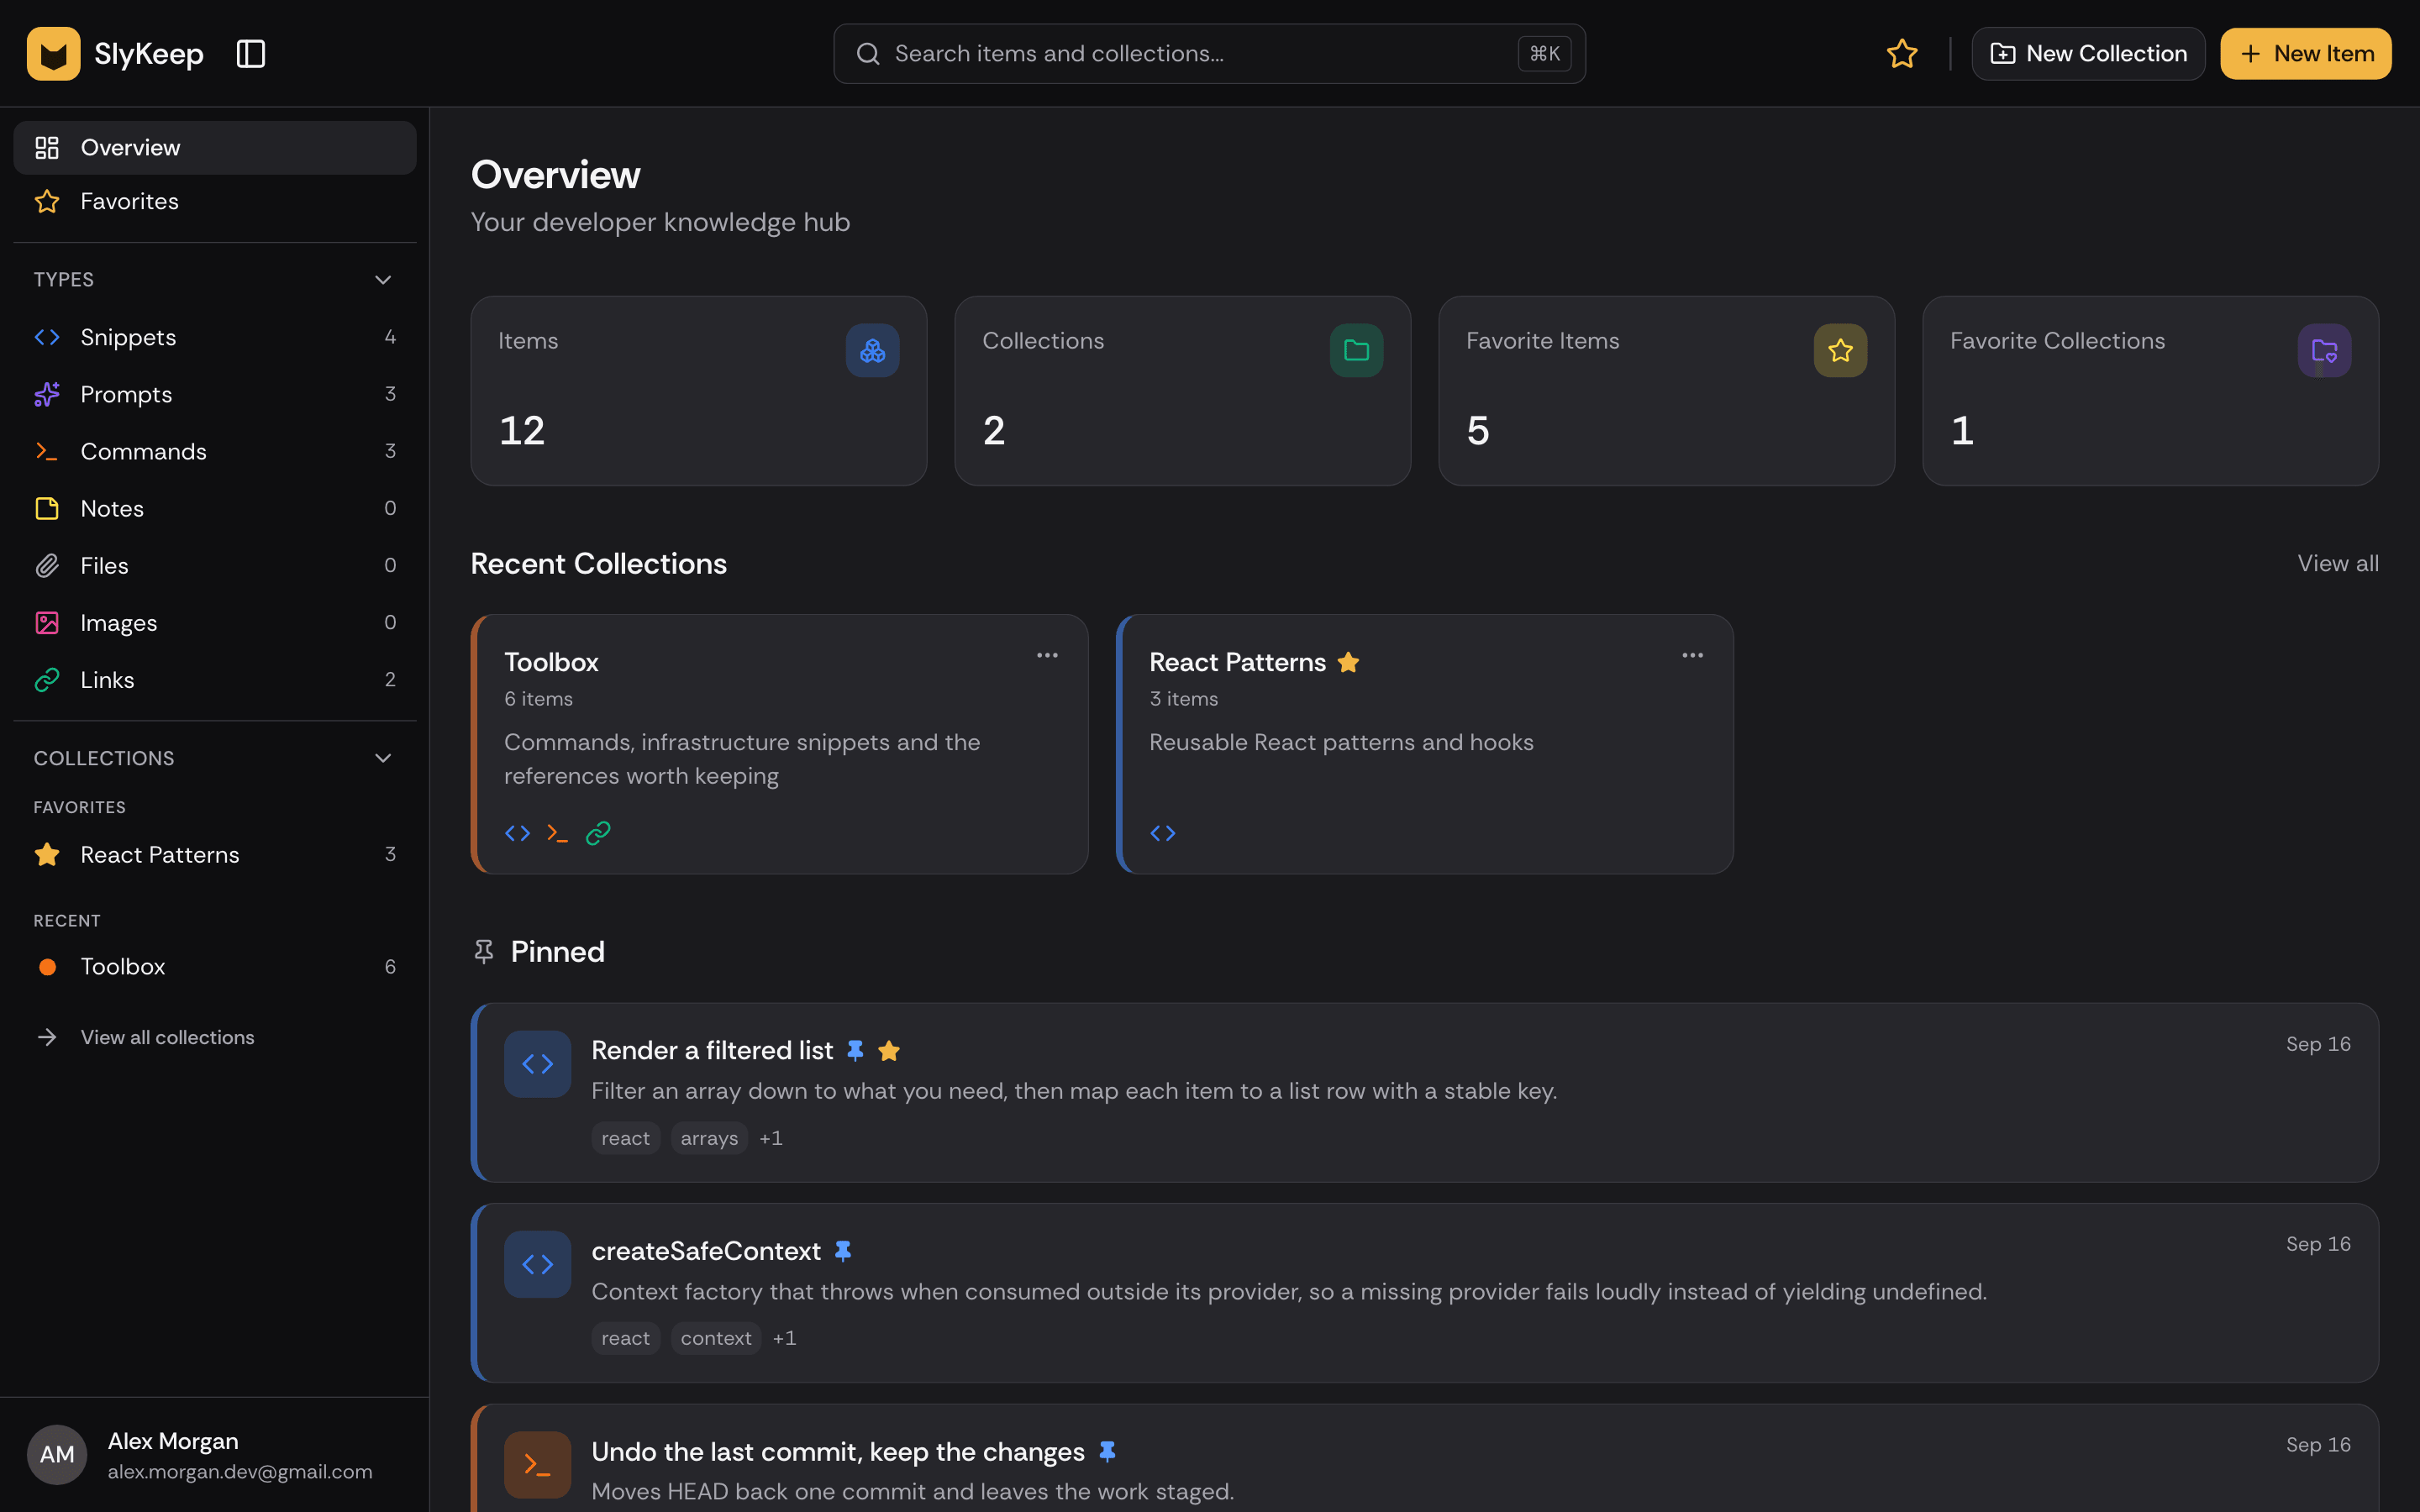Click the context tag
The height and width of the screenshot is (1512, 2420).
point(716,1338)
